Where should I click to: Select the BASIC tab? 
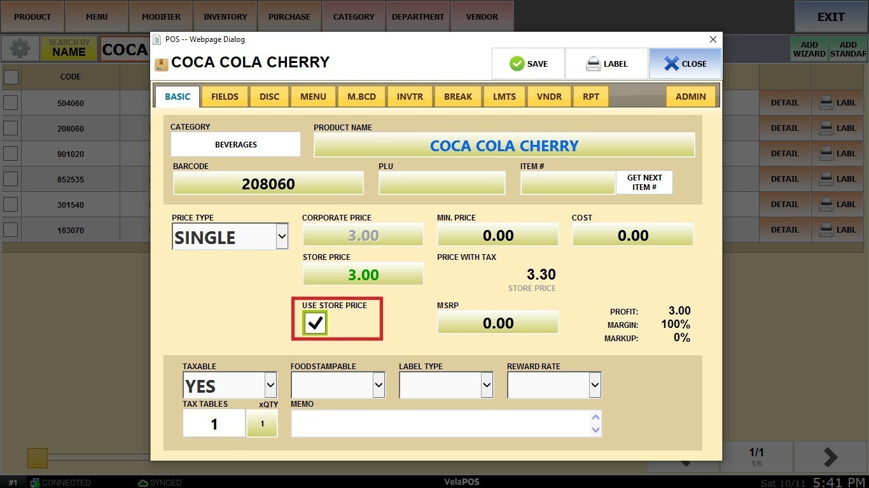click(177, 97)
